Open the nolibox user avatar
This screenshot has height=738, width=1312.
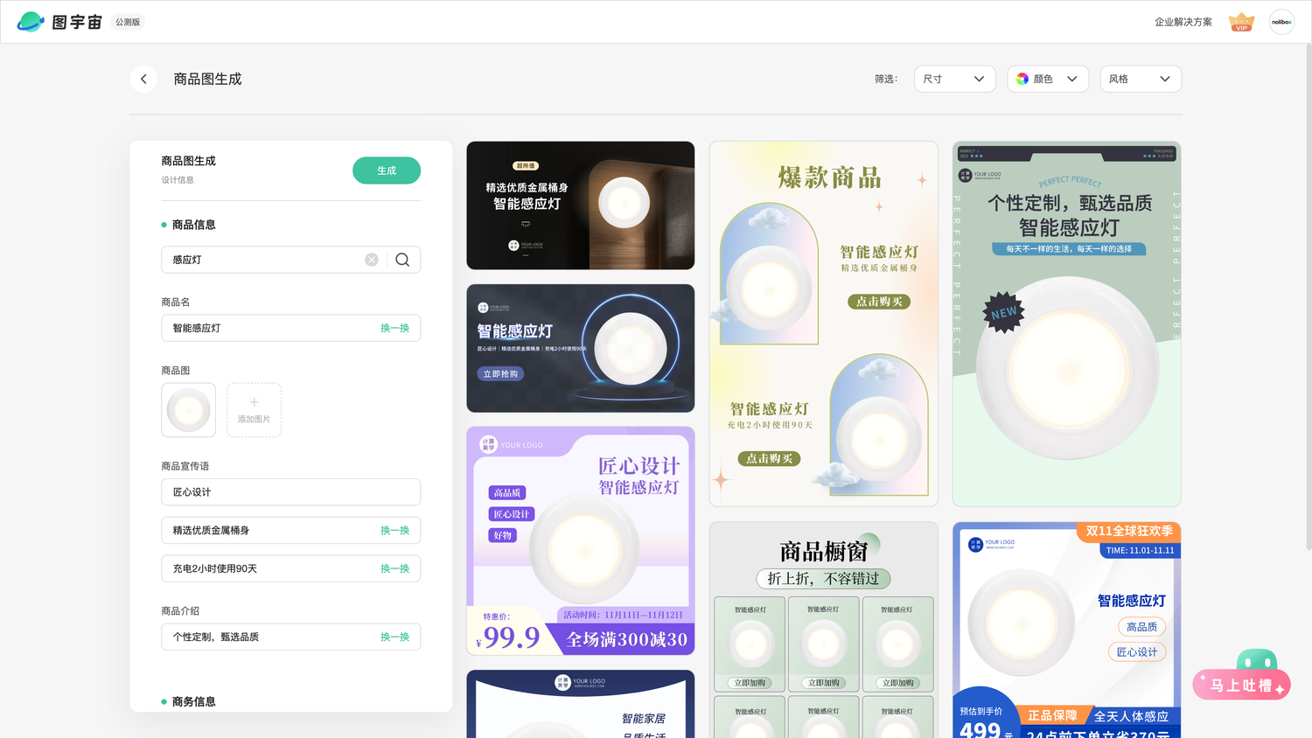(x=1281, y=22)
